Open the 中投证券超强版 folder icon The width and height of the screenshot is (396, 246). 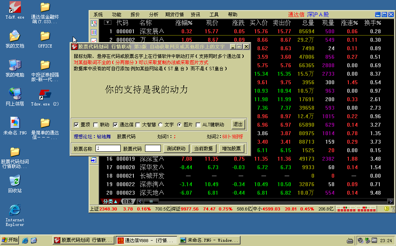coord(45,71)
